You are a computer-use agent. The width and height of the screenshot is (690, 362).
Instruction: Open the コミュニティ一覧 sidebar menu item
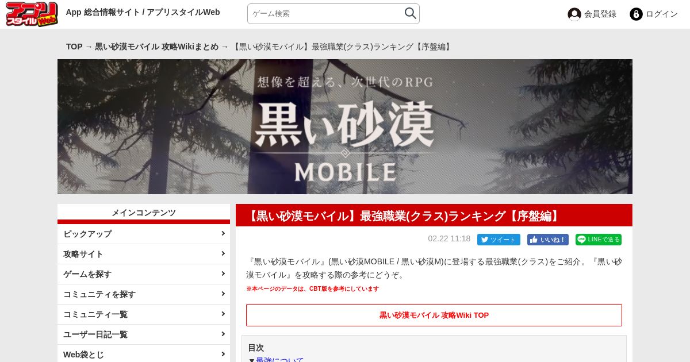tap(144, 314)
